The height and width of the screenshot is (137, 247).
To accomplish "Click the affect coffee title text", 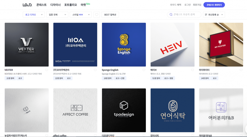I will (x=60, y=135).
